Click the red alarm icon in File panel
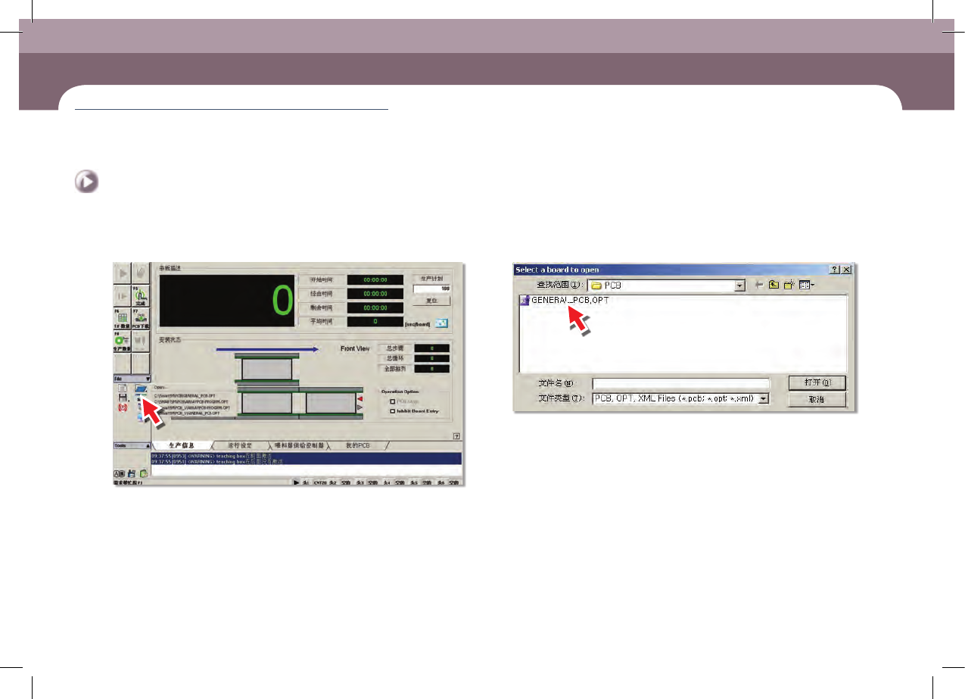 122,407
